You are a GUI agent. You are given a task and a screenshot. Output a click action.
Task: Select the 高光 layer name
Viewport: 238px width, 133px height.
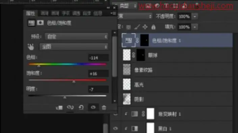coord(139,85)
